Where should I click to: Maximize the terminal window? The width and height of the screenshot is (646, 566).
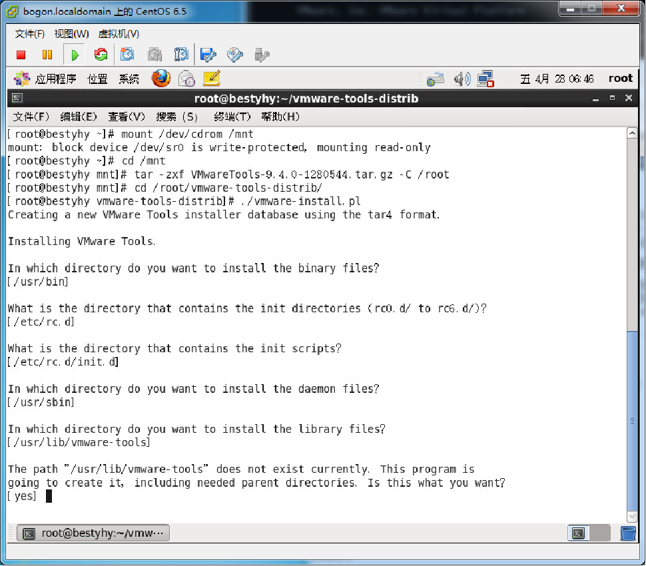(612, 98)
